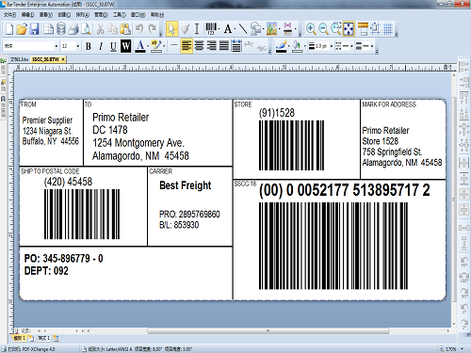The image size is (471, 353).
Task: Click the font color A swatch
Action: (x=140, y=46)
